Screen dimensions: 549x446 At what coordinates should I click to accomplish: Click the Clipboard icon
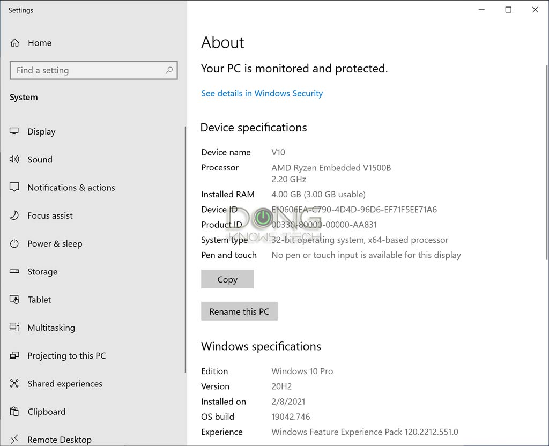[14, 411]
